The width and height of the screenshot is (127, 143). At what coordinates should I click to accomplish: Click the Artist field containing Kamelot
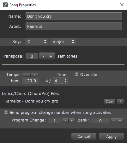74,26
